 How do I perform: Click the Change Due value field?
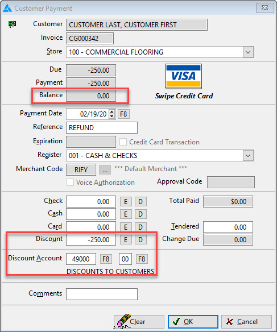coord(228,240)
